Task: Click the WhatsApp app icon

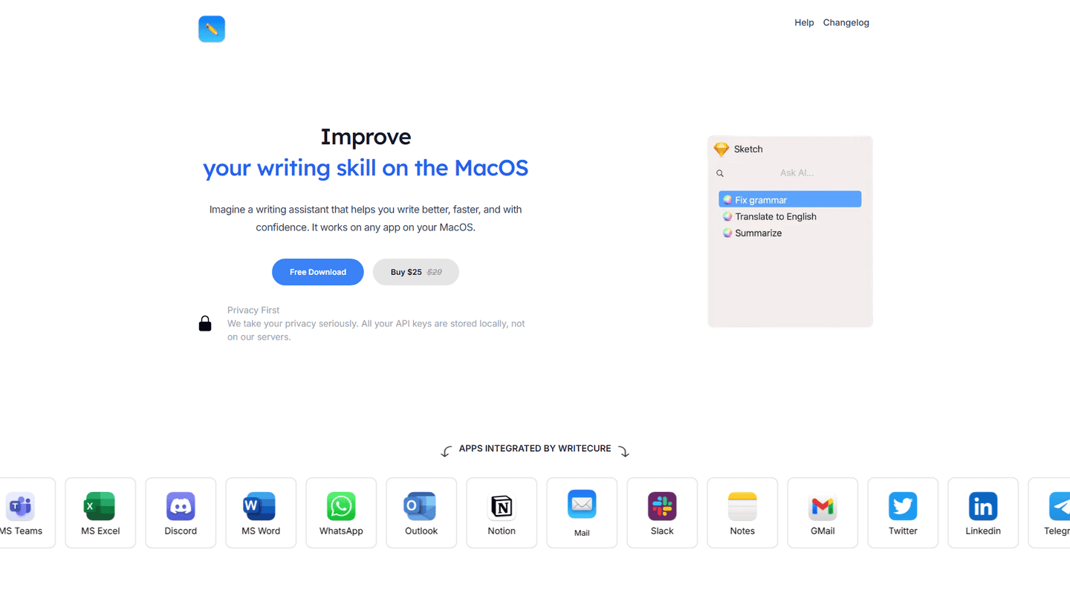Action: click(341, 507)
